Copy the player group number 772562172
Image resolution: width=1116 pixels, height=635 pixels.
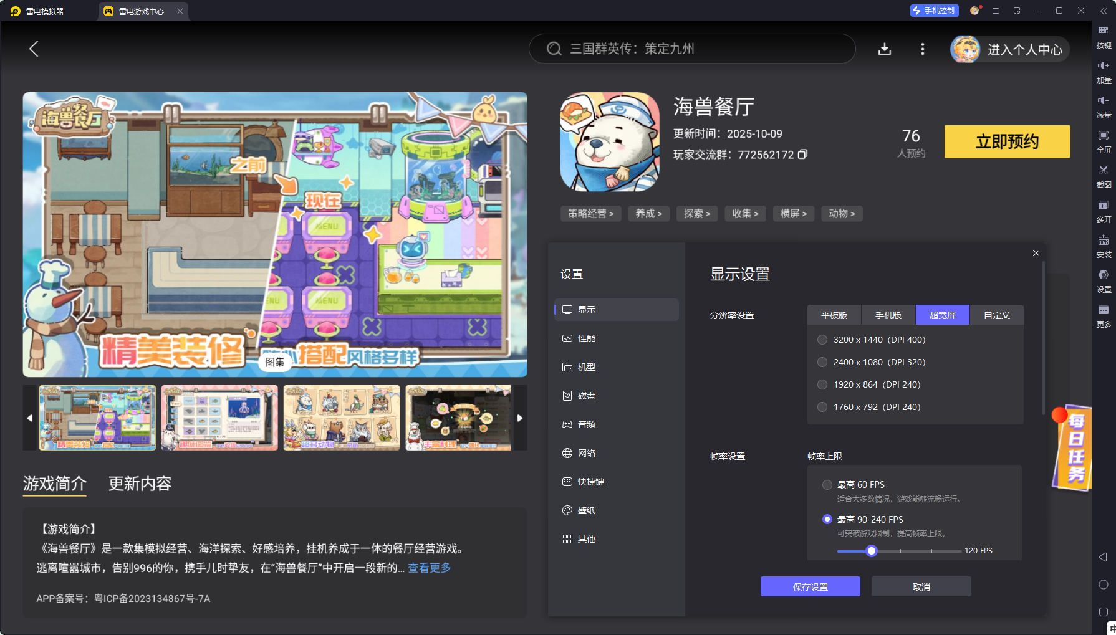point(803,154)
